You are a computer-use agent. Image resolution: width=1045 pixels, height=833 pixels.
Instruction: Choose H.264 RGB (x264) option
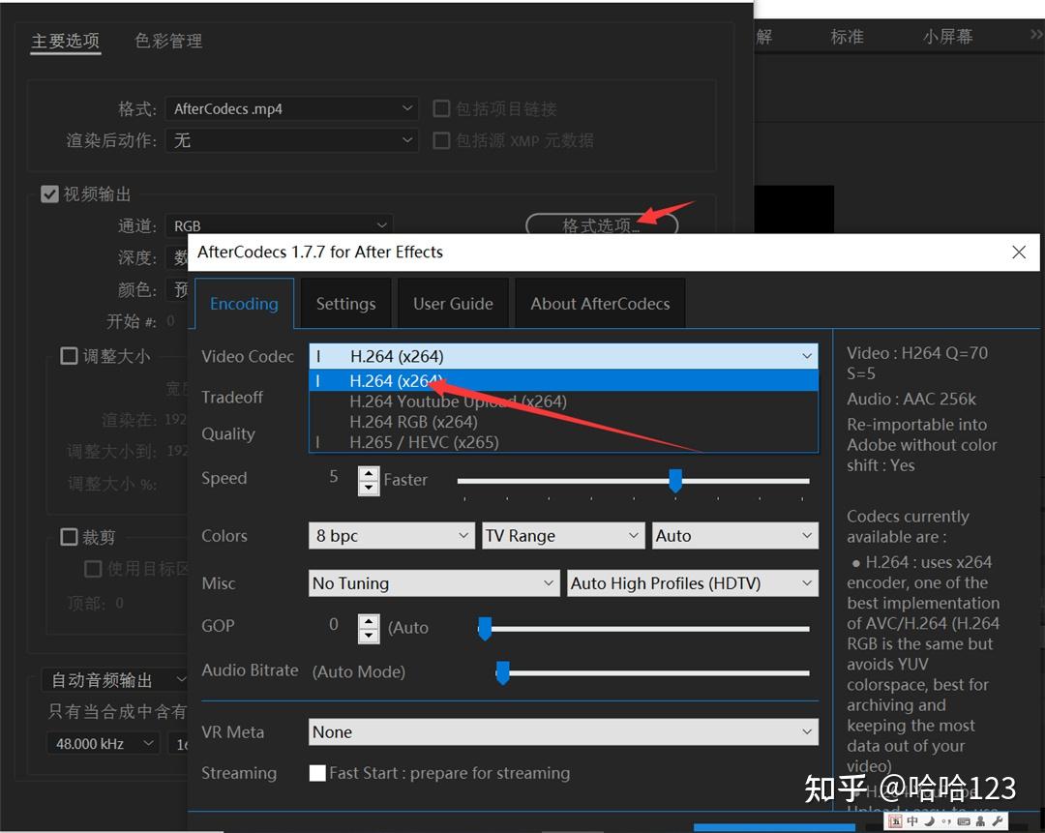[x=563, y=422]
